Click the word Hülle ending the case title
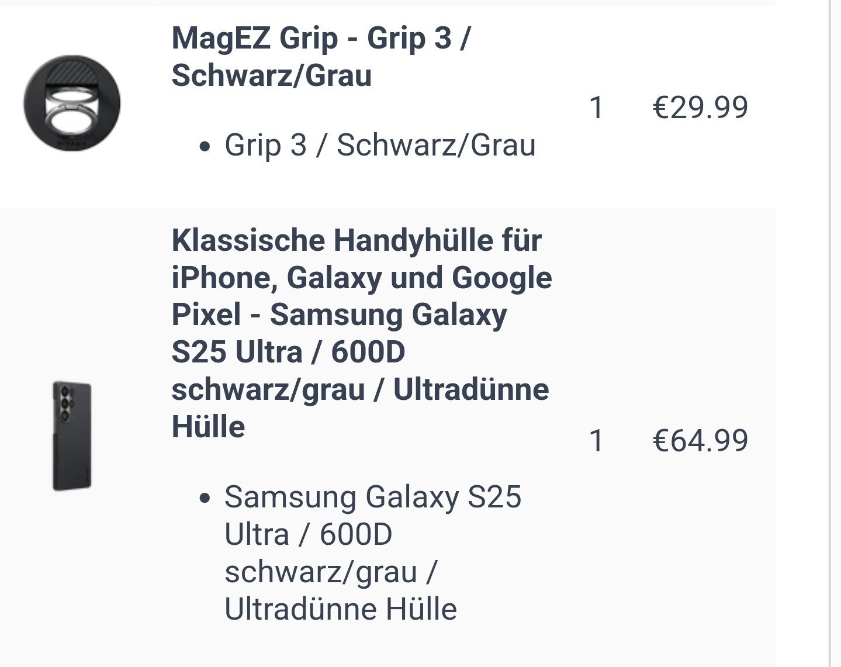 (x=209, y=427)
